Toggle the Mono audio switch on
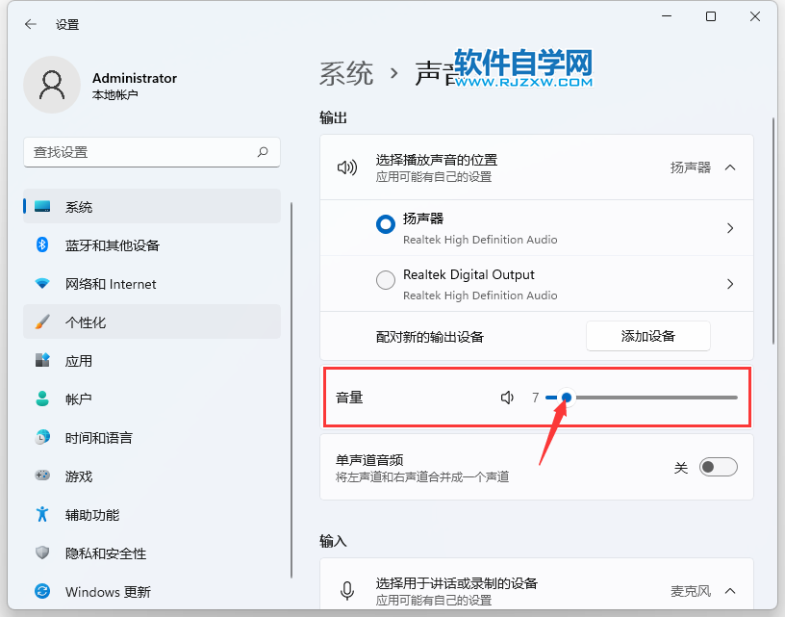 point(718,468)
